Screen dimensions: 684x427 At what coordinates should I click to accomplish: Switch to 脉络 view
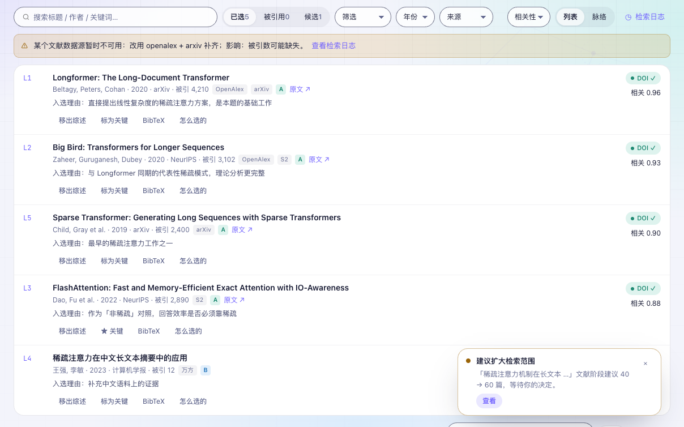(599, 17)
